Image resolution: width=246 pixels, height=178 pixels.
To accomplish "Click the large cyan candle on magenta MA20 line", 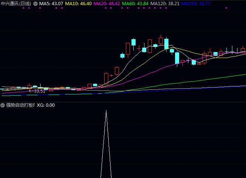I will [x=177, y=58].
